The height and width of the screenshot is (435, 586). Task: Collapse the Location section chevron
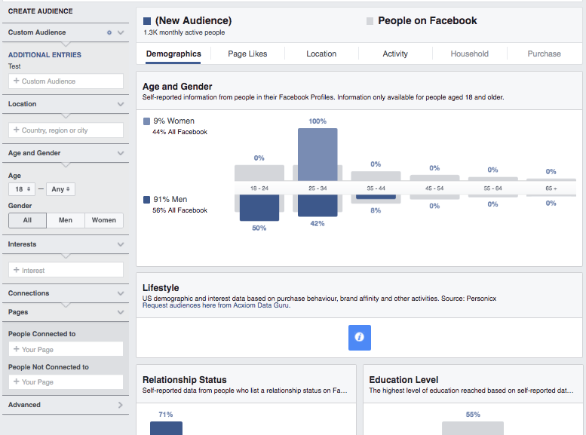pyautogui.click(x=121, y=104)
